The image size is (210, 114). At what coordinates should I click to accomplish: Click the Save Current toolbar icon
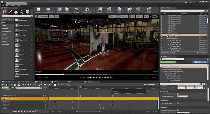(39, 10)
